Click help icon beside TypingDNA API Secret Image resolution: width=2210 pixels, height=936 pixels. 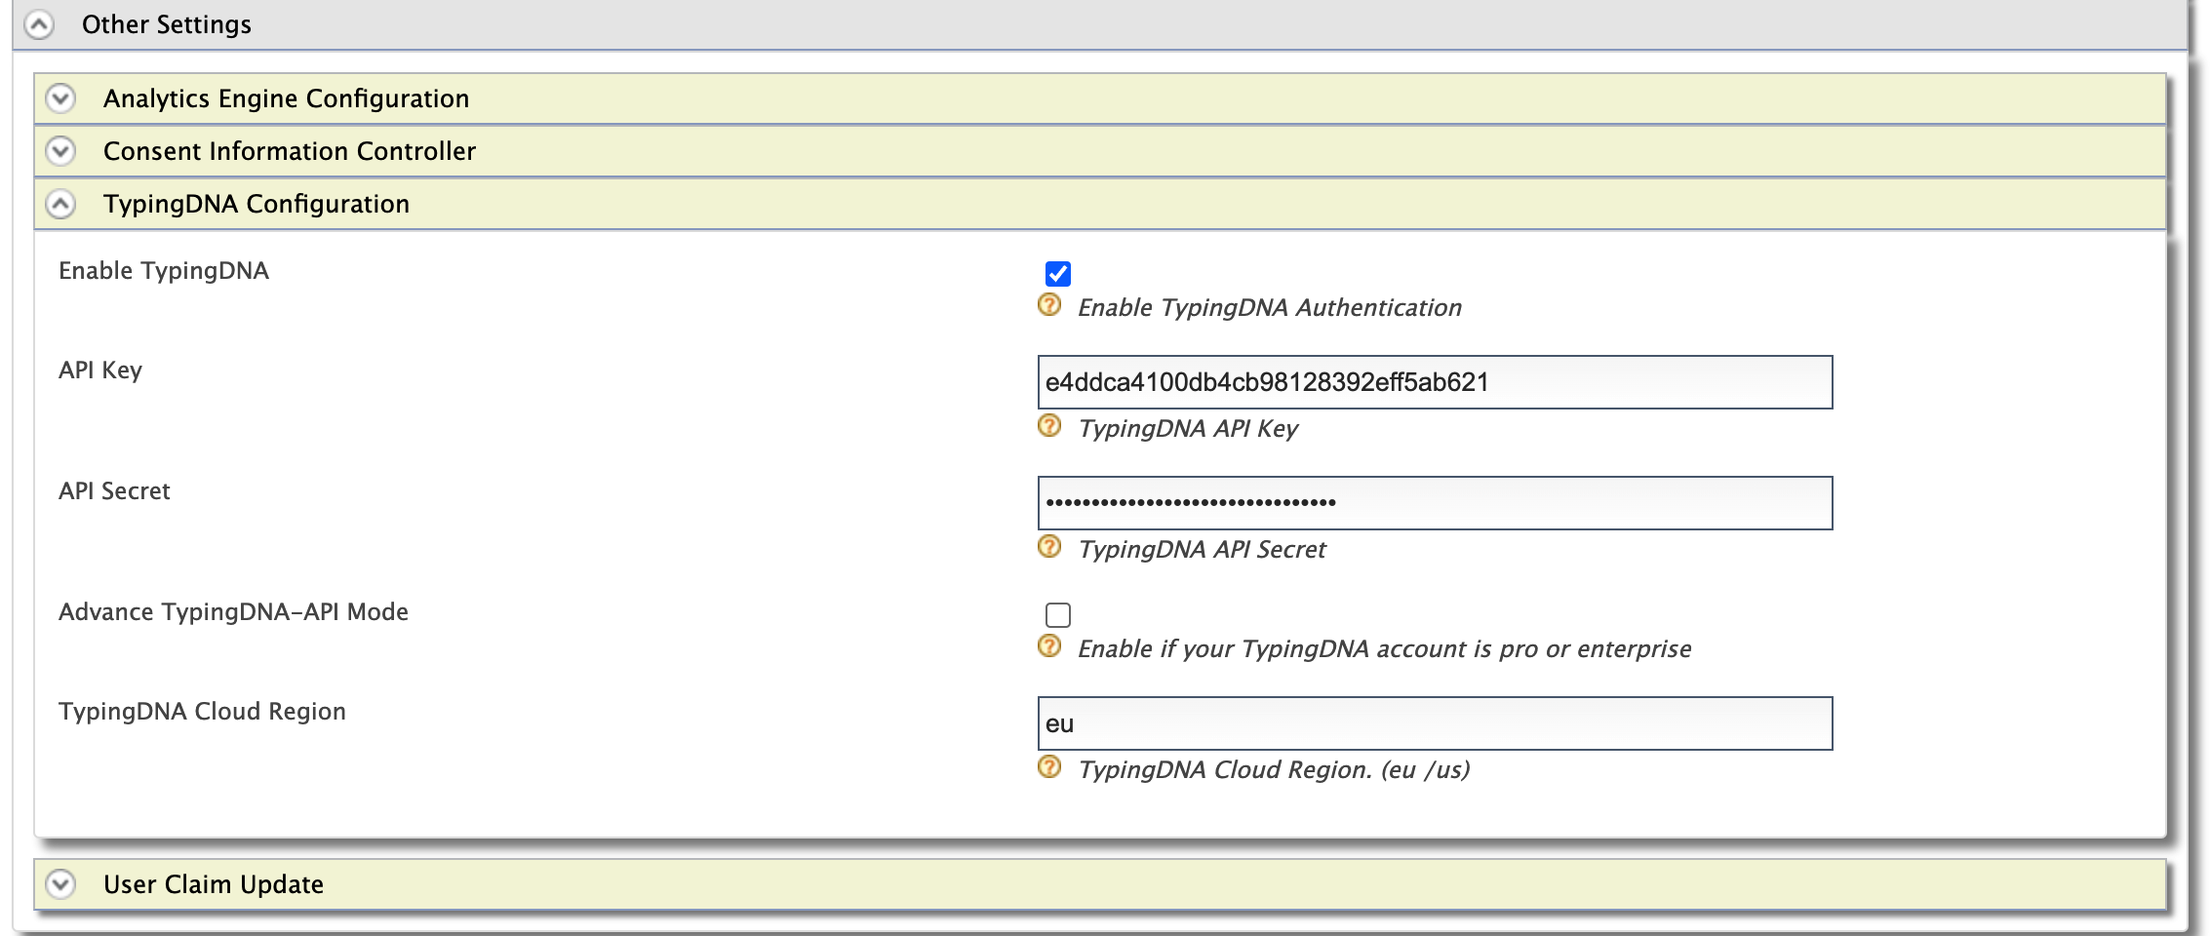1049,547
